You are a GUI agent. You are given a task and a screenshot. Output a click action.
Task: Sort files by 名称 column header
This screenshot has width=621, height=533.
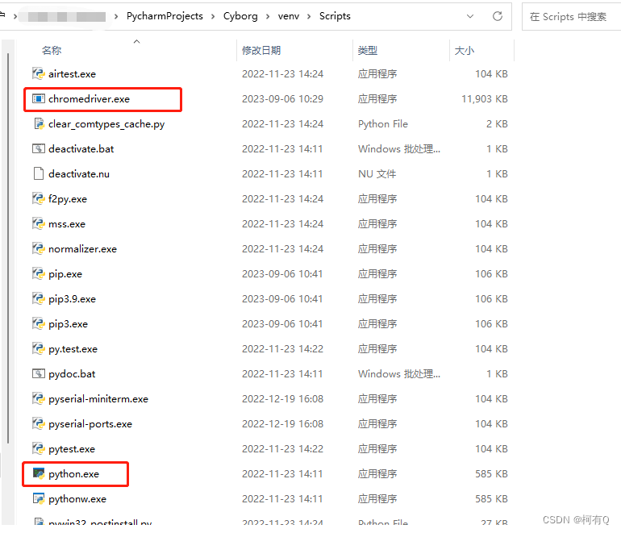52,50
